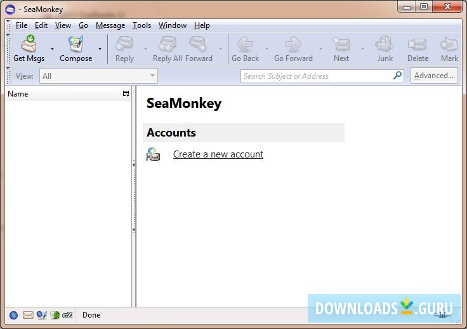Collapse the menu bar using its left grippy
The image size is (467, 329).
click(x=8, y=25)
